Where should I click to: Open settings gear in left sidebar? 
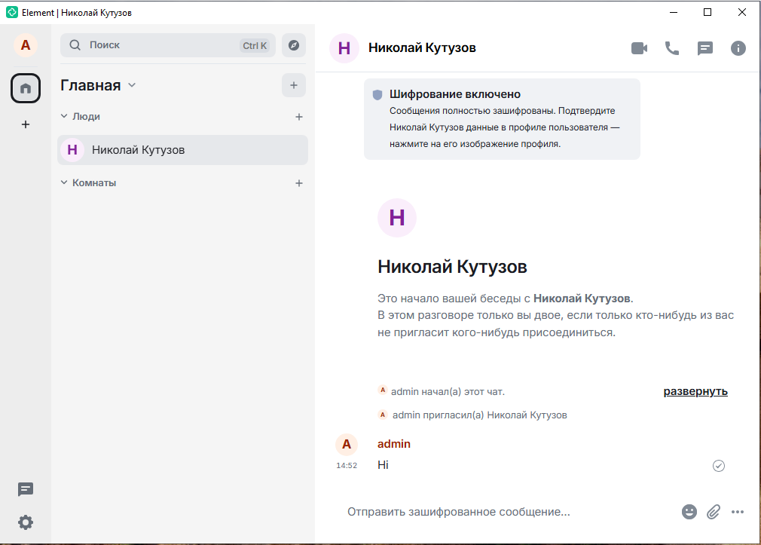tap(26, 522)
